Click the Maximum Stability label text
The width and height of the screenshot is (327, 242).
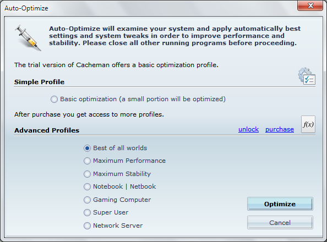tap(122, 174)
